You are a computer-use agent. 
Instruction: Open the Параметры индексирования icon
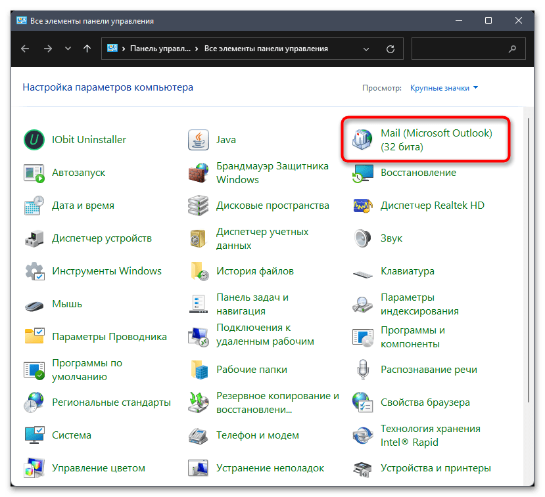point(362,304)
